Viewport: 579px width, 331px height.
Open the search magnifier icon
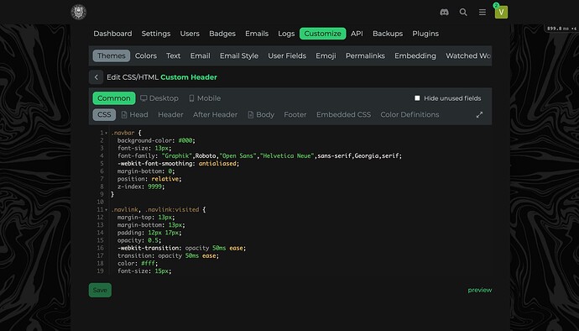(x=463, y=13)
